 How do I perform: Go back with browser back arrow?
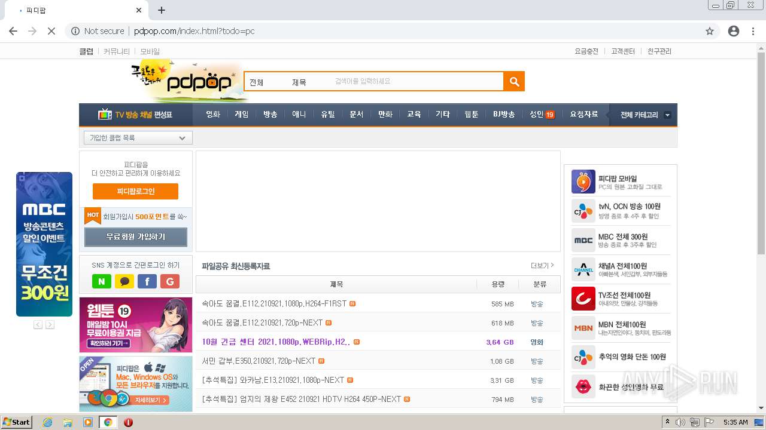pos(13,31)
